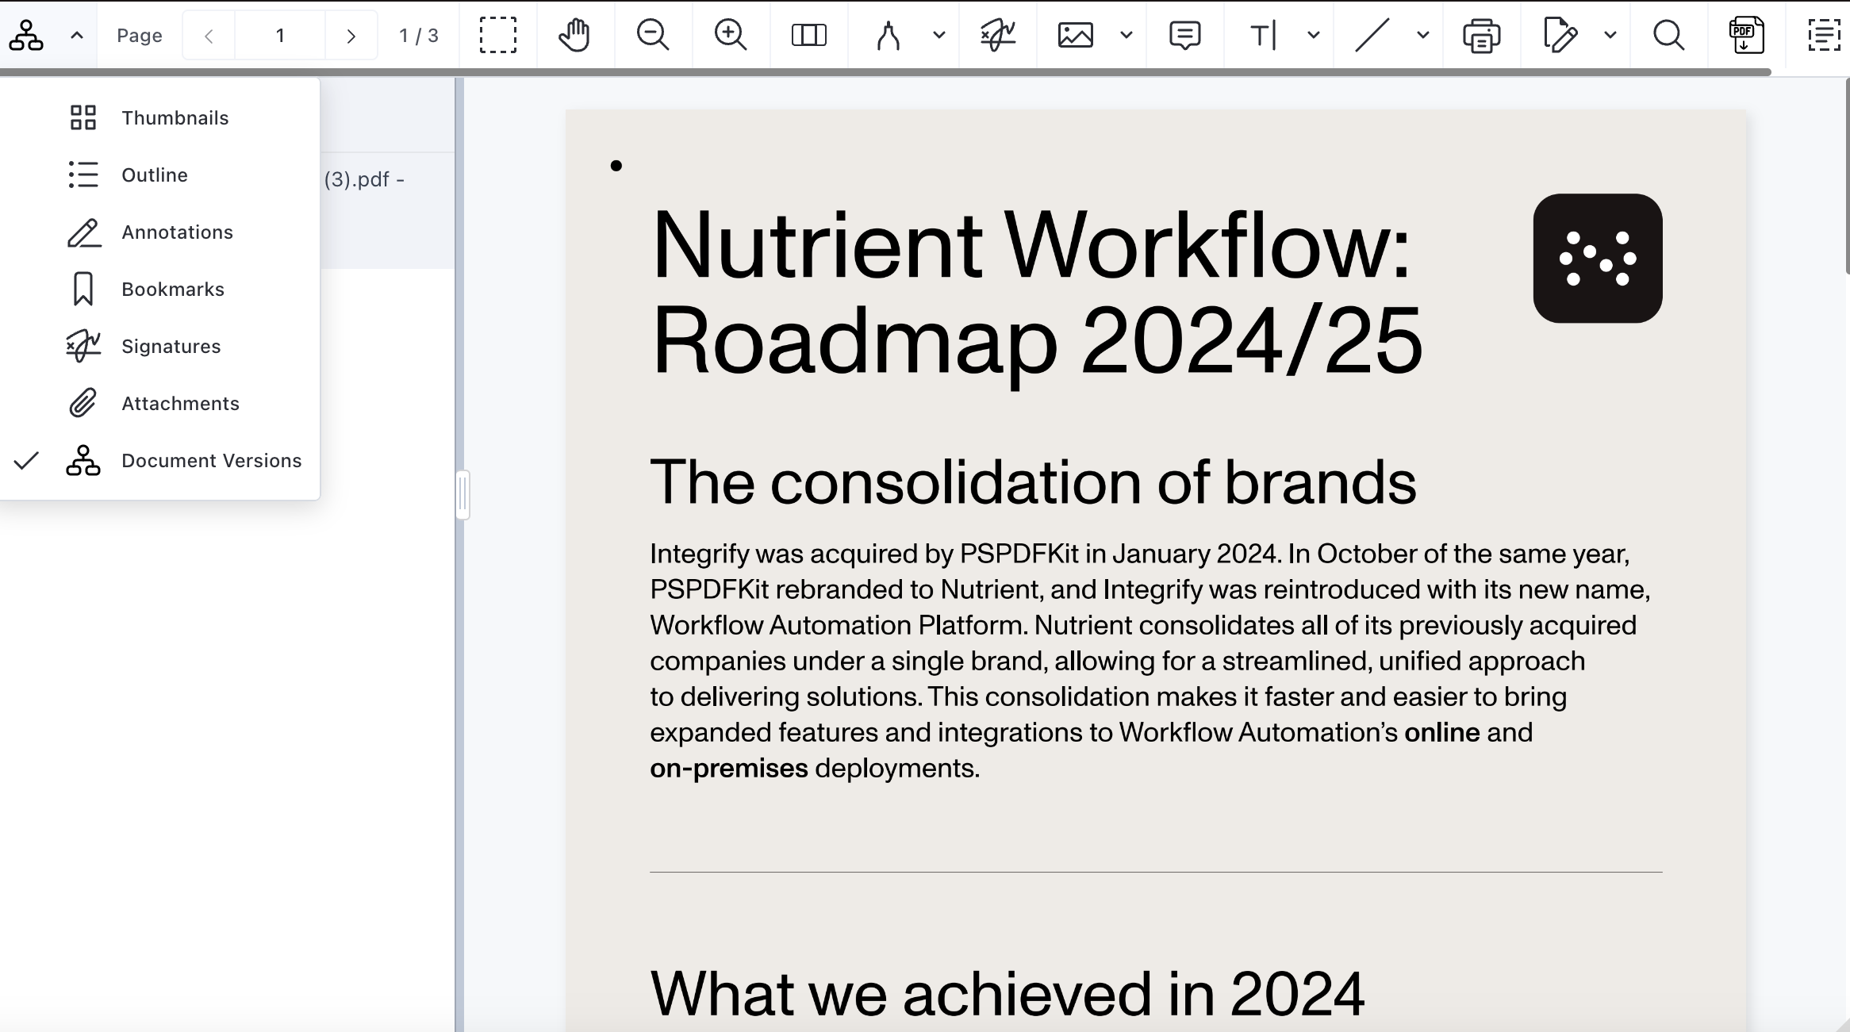Export the PDF document

pos(1747,36)
